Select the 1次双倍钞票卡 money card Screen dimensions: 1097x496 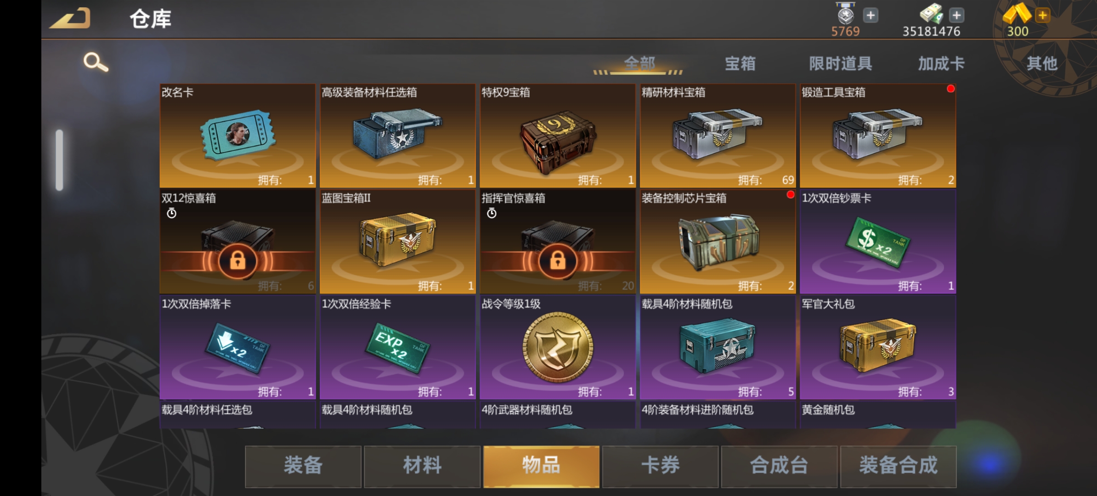[878, 242]
